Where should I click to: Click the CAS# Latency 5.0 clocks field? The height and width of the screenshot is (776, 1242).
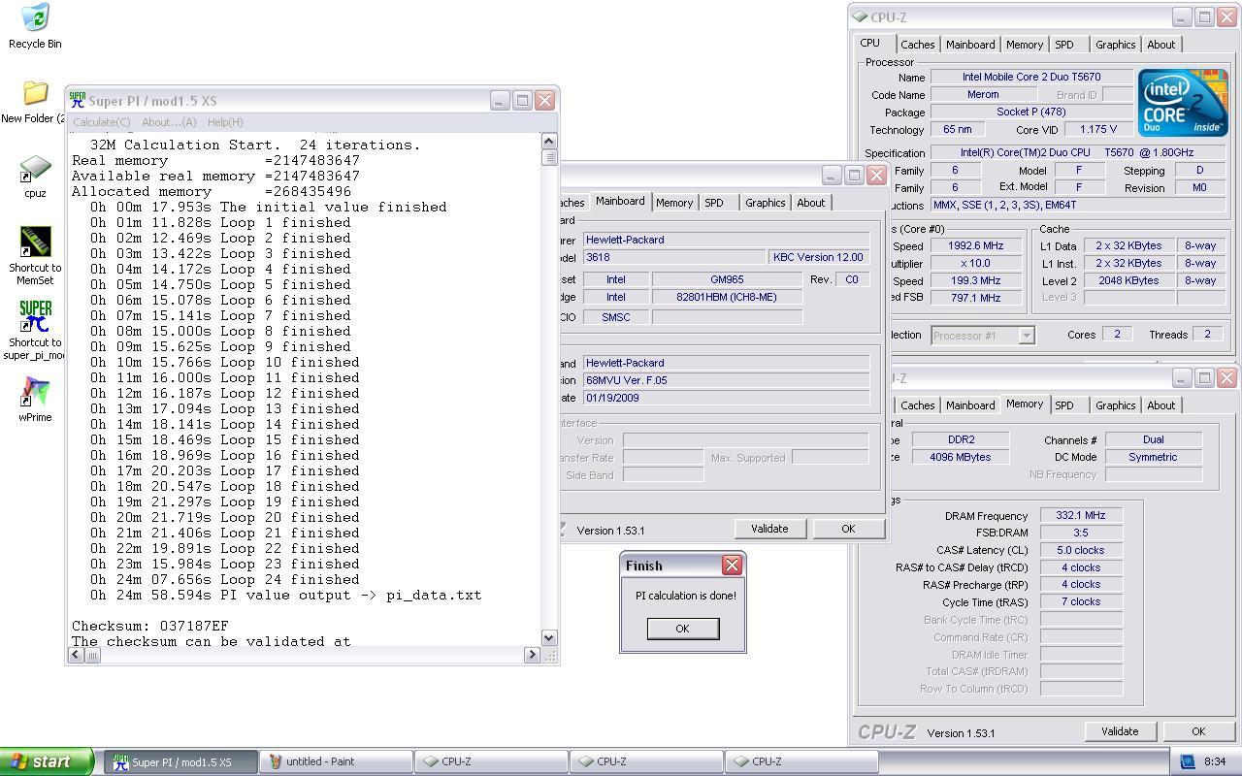click(1081, 550)
